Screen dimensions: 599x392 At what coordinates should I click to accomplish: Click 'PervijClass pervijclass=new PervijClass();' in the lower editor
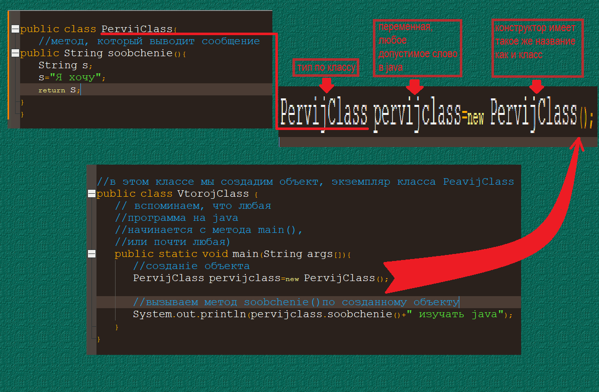(260, 278)
